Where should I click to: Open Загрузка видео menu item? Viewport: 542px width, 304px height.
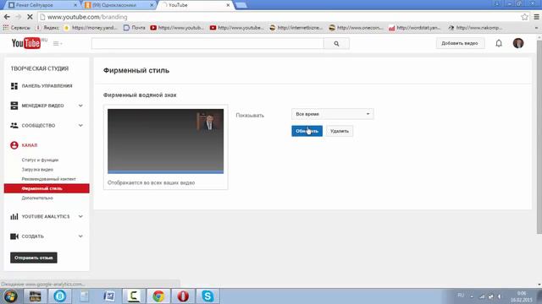pos(37,170)
